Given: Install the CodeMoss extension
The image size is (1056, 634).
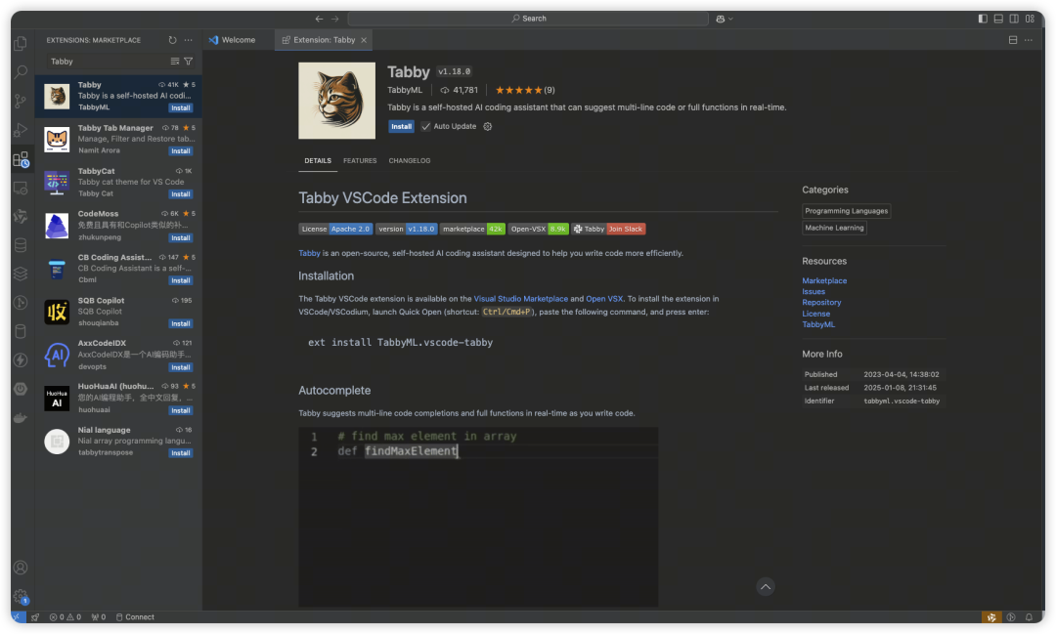Looking at the screenshot, I should [x=181, y=238].
